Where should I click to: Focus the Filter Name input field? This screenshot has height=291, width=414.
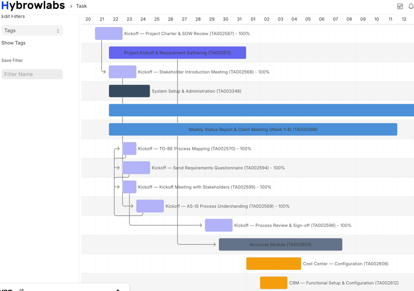tap(32, 74)
